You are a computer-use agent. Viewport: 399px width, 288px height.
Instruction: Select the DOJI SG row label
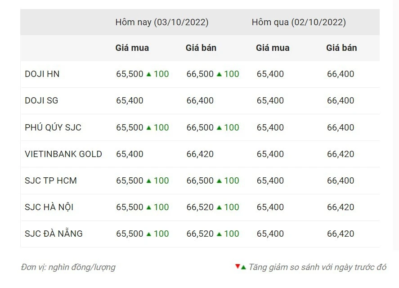click(x=41, y=101)
